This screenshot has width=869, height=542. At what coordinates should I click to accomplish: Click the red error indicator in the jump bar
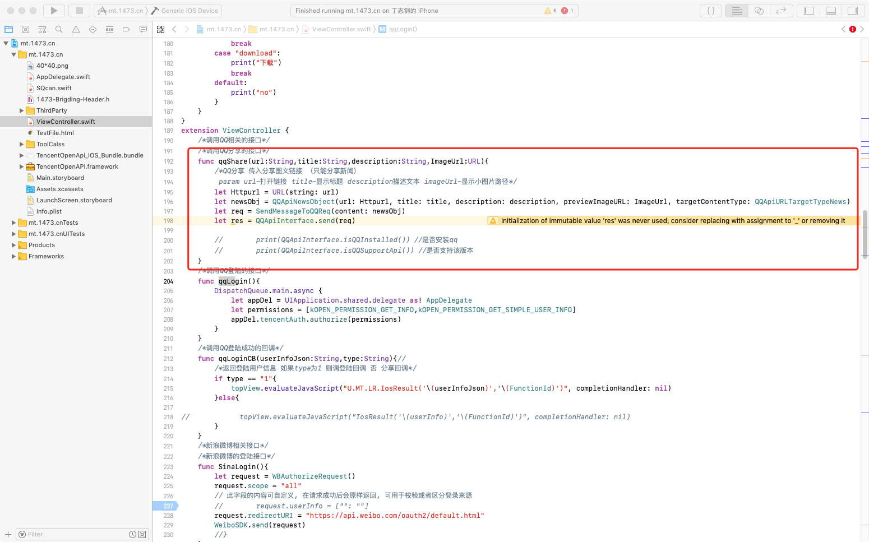(853, 29)
